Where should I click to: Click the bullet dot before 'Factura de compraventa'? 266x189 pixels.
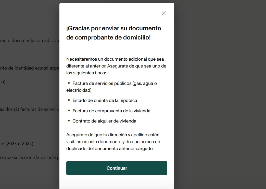coord(69,110)
